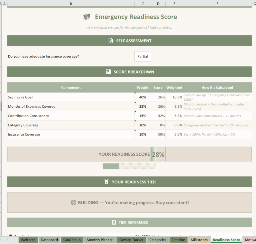The image size is (256, 244).
Task: Click the subtitle 'How prepared are you' text
Action: coord(129,28)
